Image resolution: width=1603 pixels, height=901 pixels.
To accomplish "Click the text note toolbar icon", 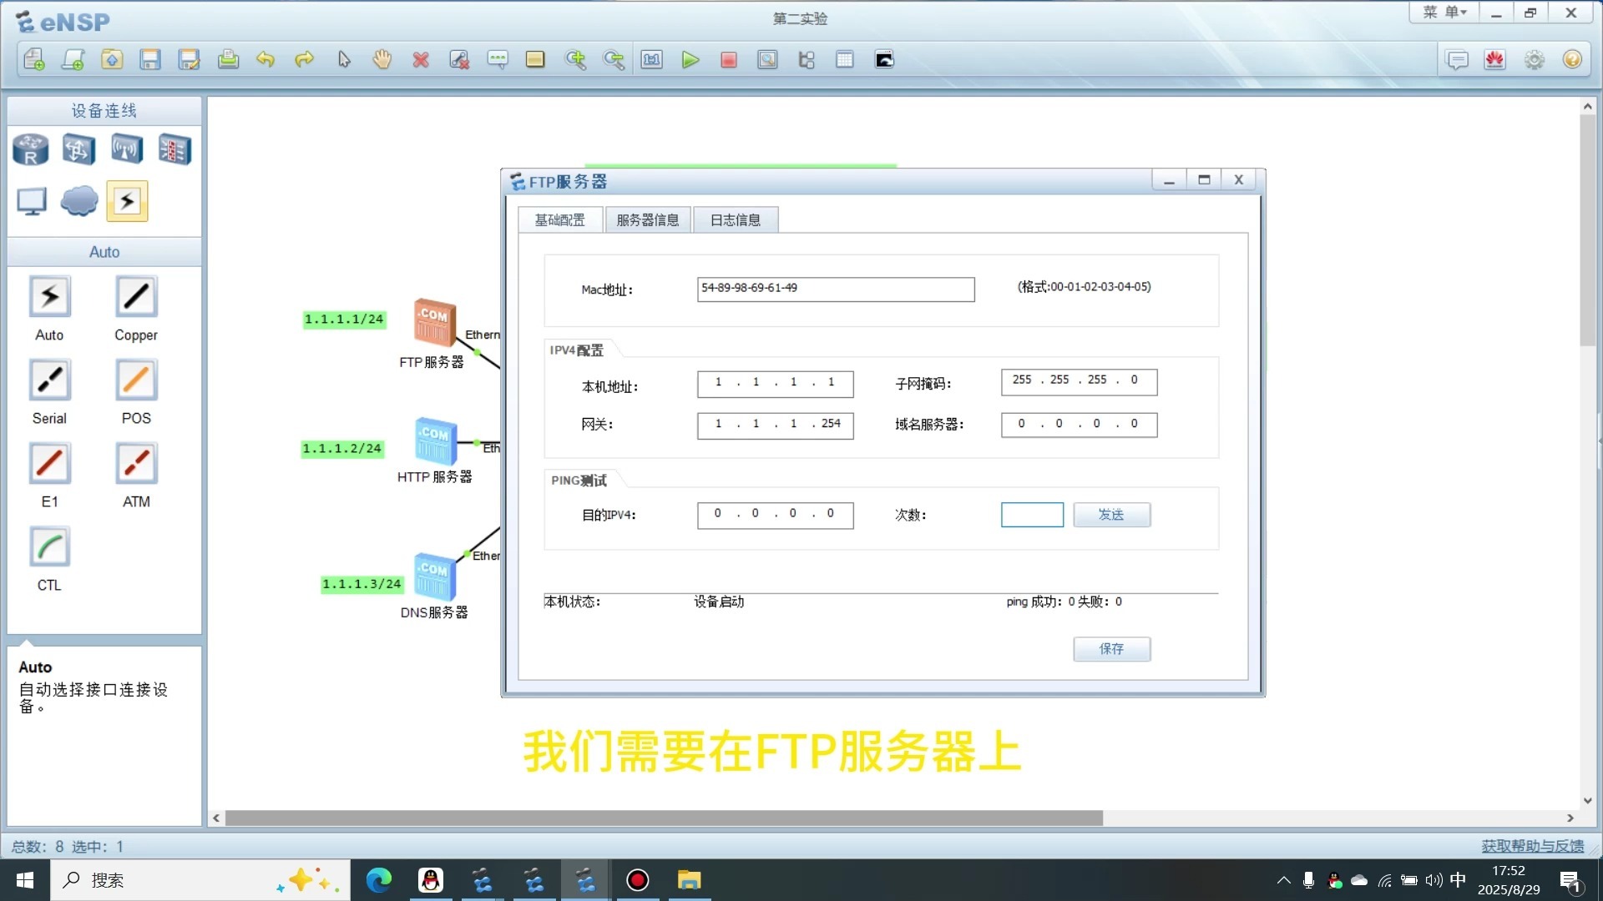I will (x=498, y=59).
